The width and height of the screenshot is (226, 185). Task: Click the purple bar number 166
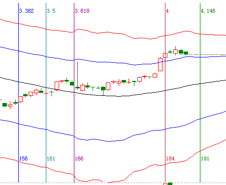point(79,159)
